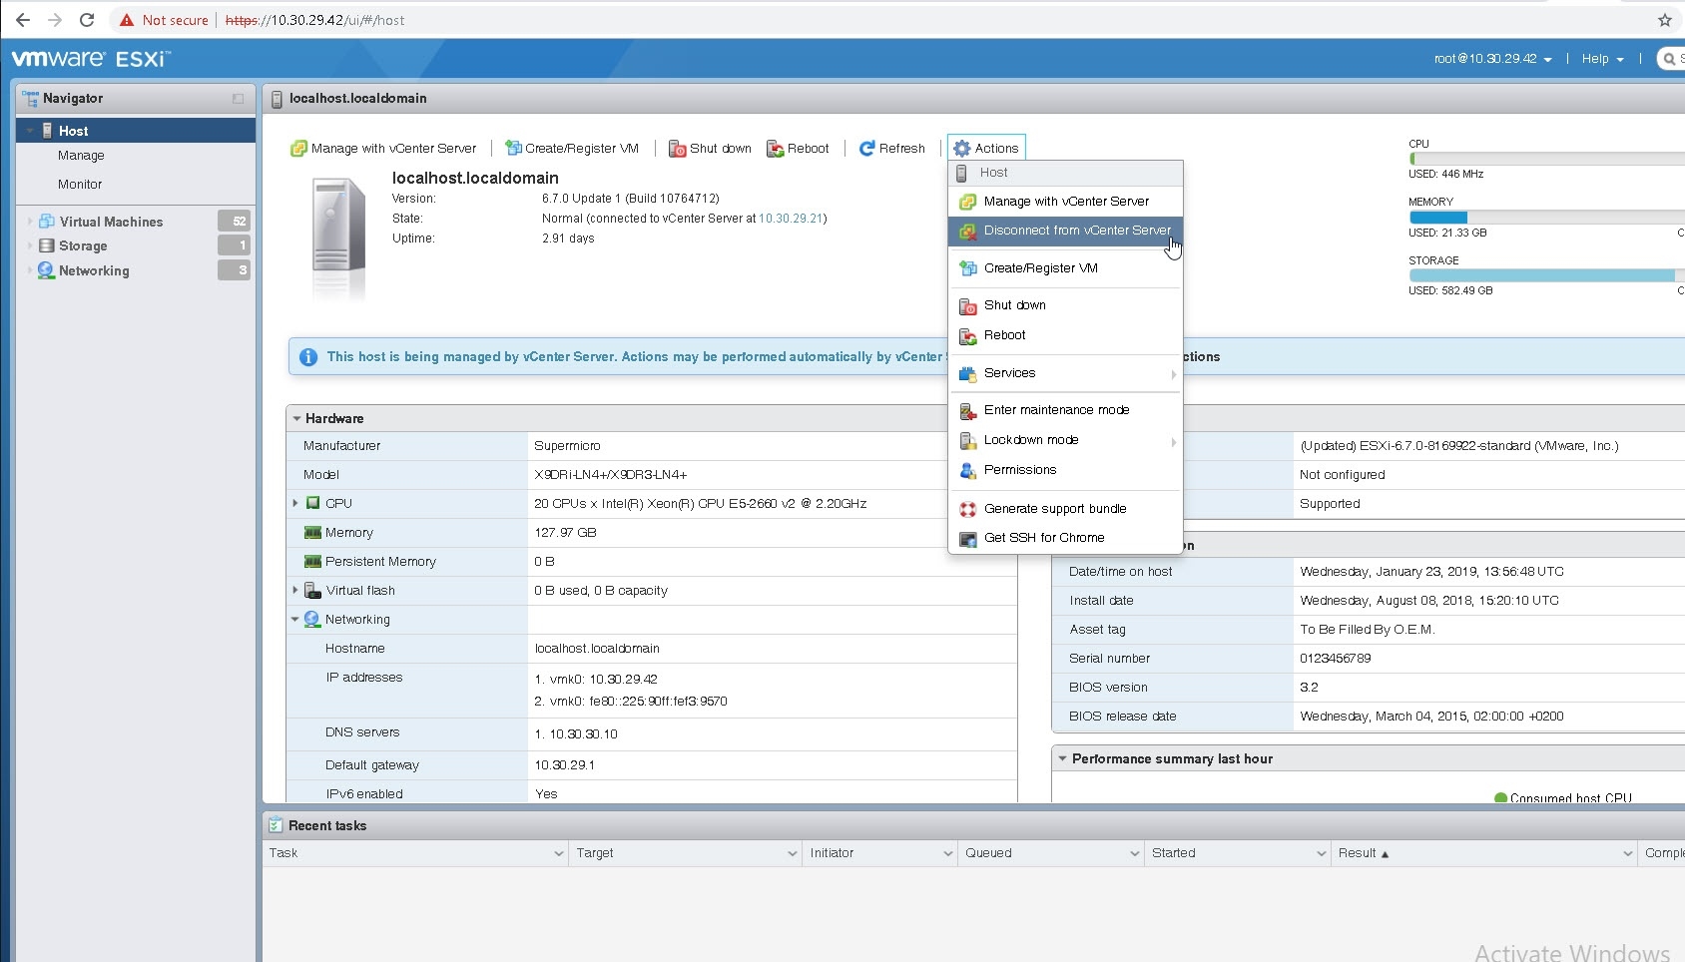Open the root user dropdown
The image size is (1685, 962).
(x=1492, y=59)
